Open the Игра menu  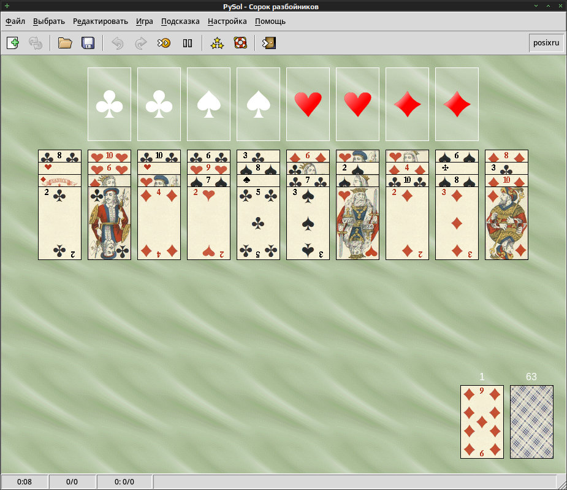click(145, 21)
